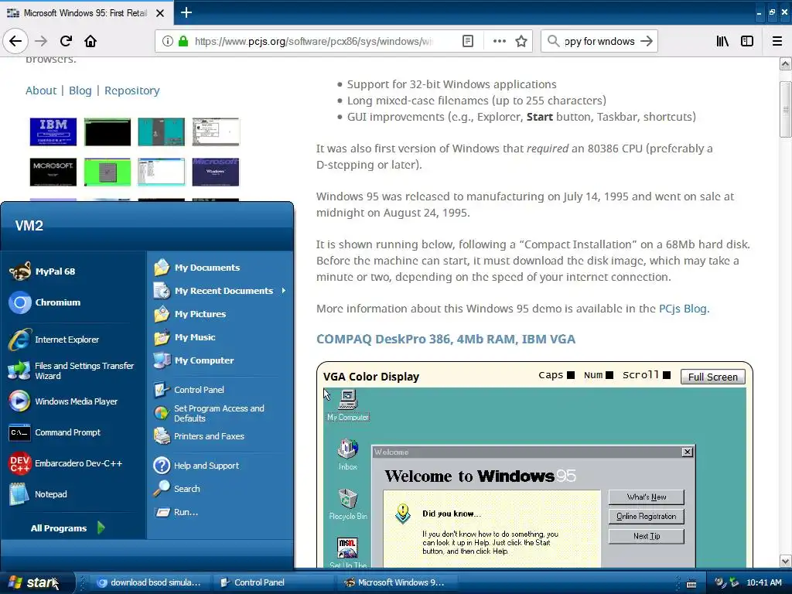The height and width of the screenshot is (594, 792).
Task: Open emulated Recycle Bin icon
Action: tap(348, 504)
